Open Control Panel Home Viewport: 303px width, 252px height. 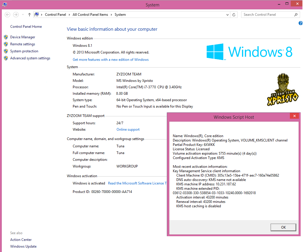[x=26, y=27]
